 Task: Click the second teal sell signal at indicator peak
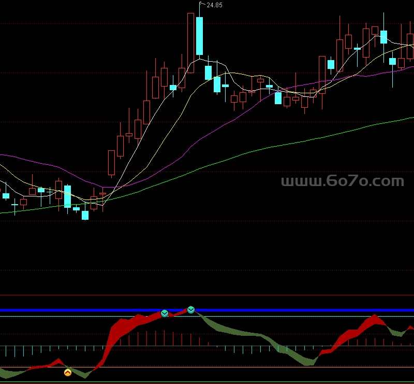pos(191,310)
